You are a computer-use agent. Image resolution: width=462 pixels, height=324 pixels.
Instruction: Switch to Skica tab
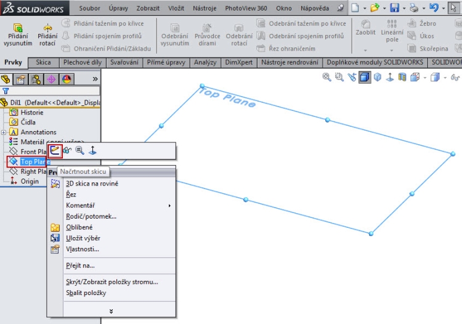pos(43,62)
